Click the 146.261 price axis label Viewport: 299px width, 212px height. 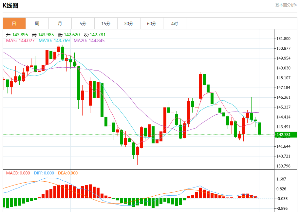284,97
